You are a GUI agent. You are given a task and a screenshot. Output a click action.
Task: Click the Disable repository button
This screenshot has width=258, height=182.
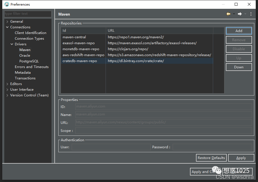239,49
